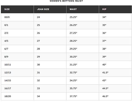Click the 34" hip value

(x=104, y=17)
